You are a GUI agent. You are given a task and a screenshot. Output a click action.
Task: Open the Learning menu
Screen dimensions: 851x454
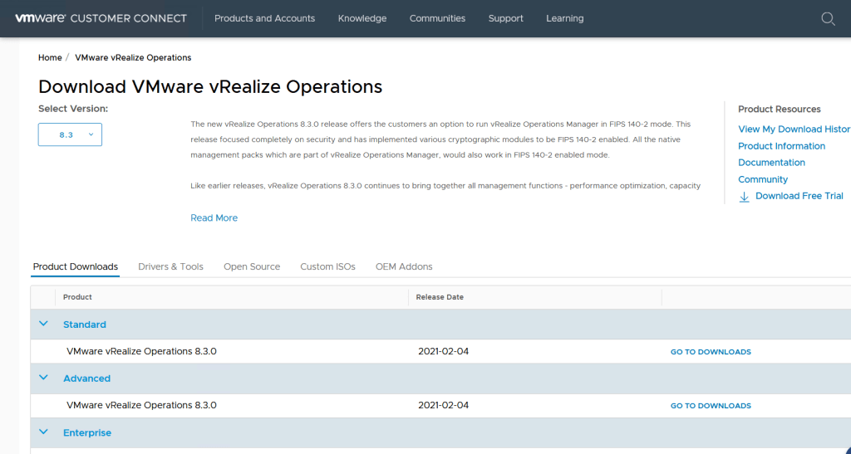pyautogui.click(x=564, y=18)
